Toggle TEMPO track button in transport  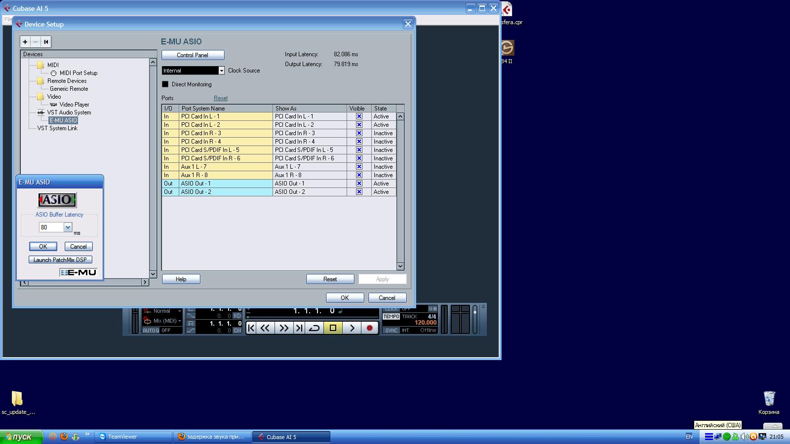[x=391, y=317]
